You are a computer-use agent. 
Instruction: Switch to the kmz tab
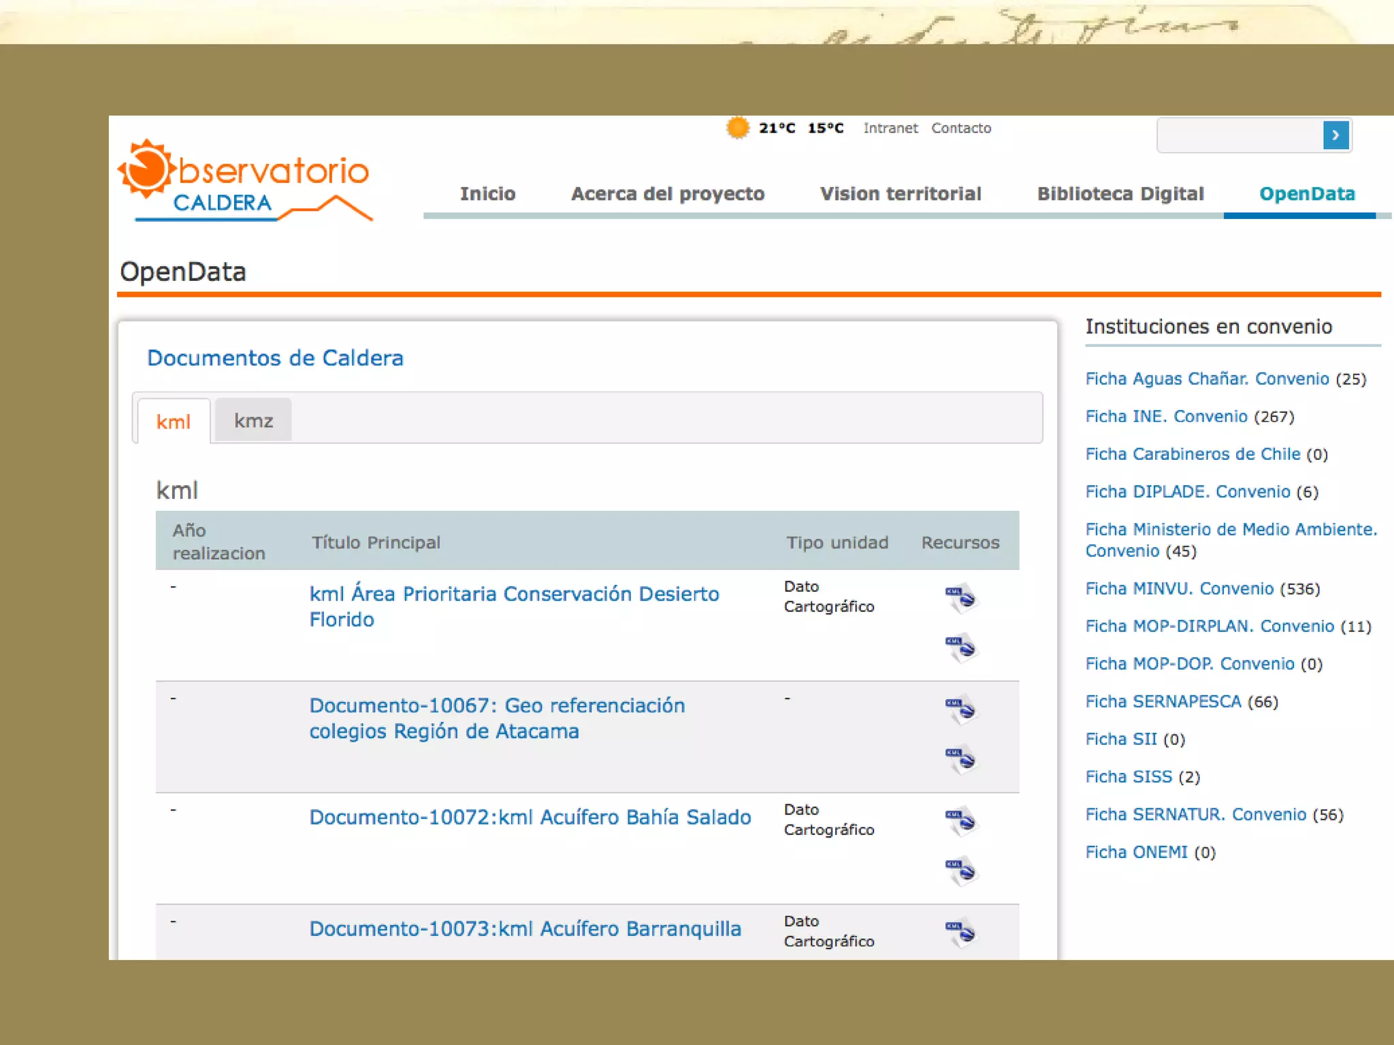(x=253, y=420)
